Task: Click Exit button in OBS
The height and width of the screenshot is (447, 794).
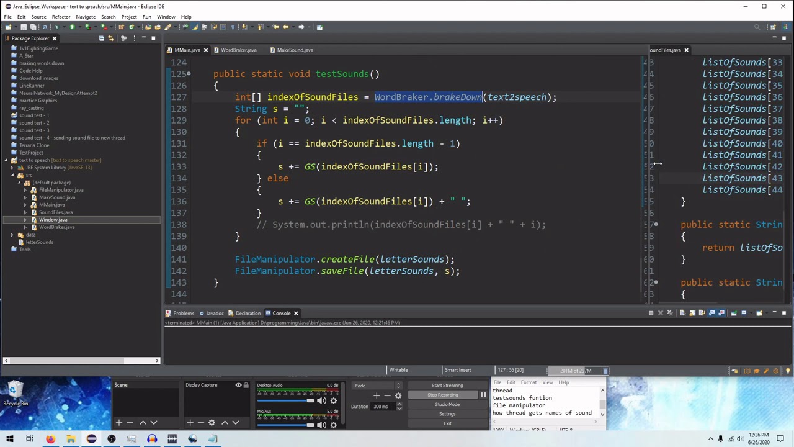Action: [x=447, y=423]
